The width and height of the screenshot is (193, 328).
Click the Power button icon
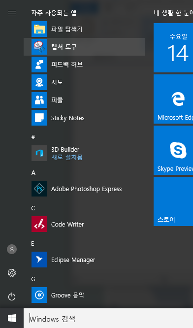point(12,296)
